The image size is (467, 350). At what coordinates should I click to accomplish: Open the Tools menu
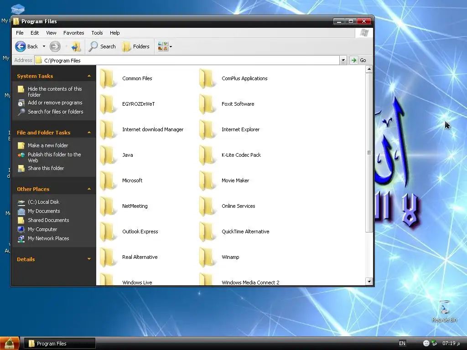[x=97, y=33]
